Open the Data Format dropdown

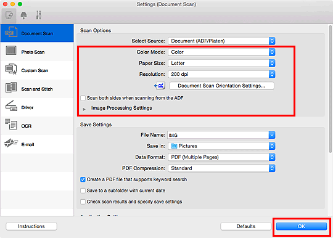pos(221,157)
